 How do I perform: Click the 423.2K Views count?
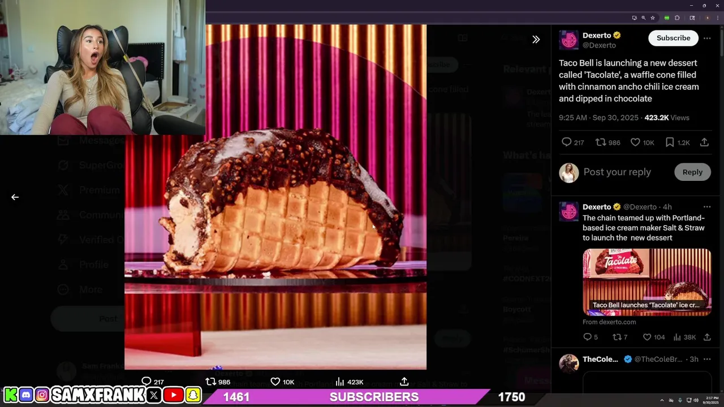(x=667, y=118)
